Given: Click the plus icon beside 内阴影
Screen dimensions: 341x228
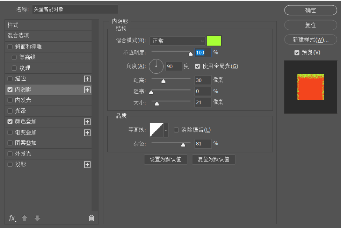Looking at the screenshot, I should point(87,90).
